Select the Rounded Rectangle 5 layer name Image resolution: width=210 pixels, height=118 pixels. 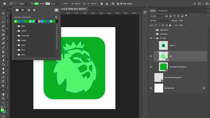[x=173, y=77]
